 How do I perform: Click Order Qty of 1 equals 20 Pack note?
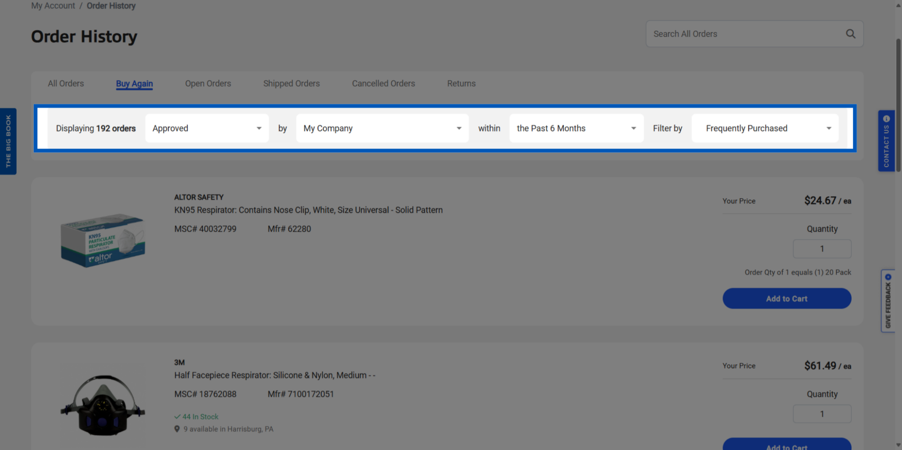(798, 272)
